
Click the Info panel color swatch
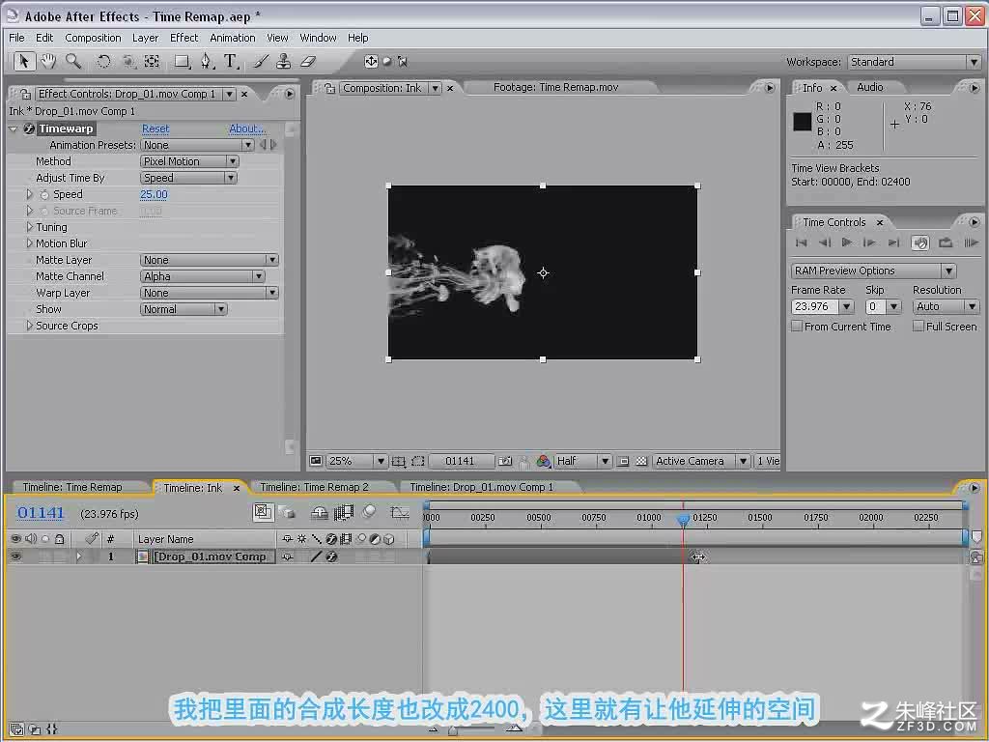click(803, 121)
